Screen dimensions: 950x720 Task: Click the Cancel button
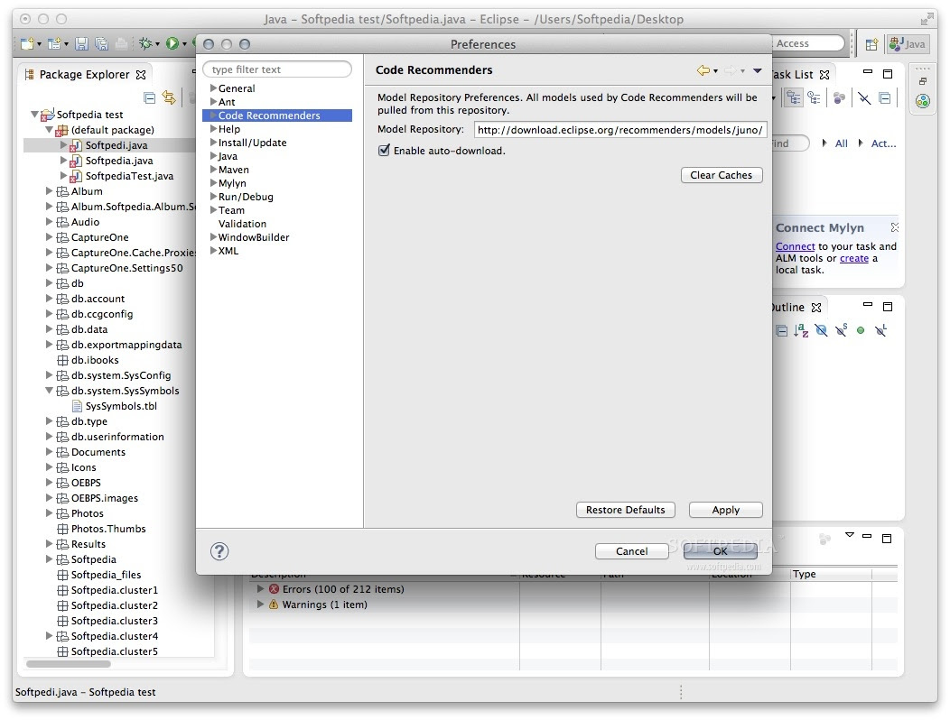tap(632, 551)
